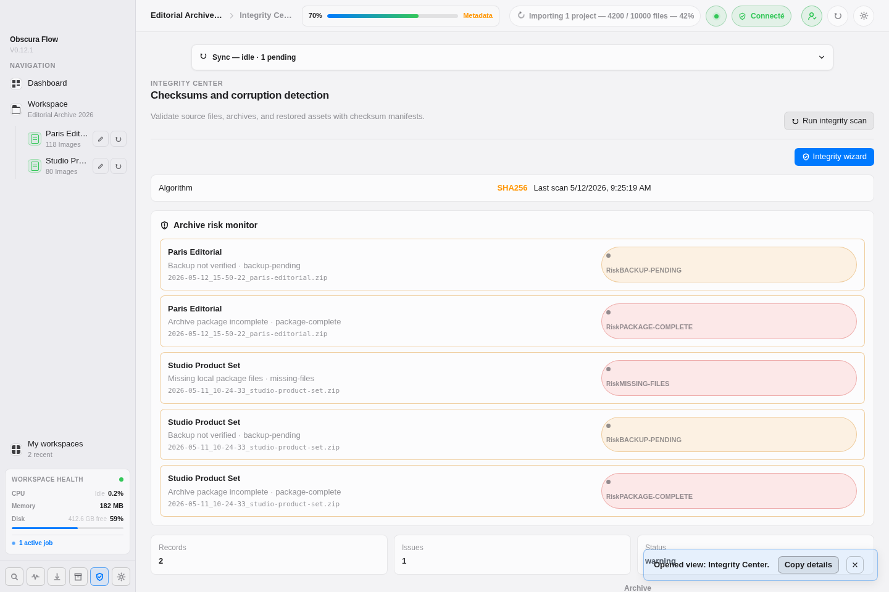Open archive box icon in bottom toolbar
Image resolution: width=889 pixels, height=592 pixels.
pos(78,577)
